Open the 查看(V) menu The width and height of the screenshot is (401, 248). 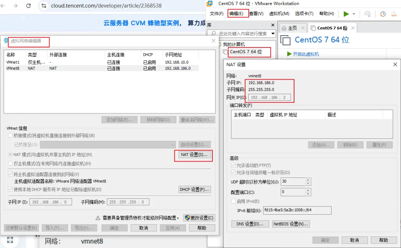[257, 14]
